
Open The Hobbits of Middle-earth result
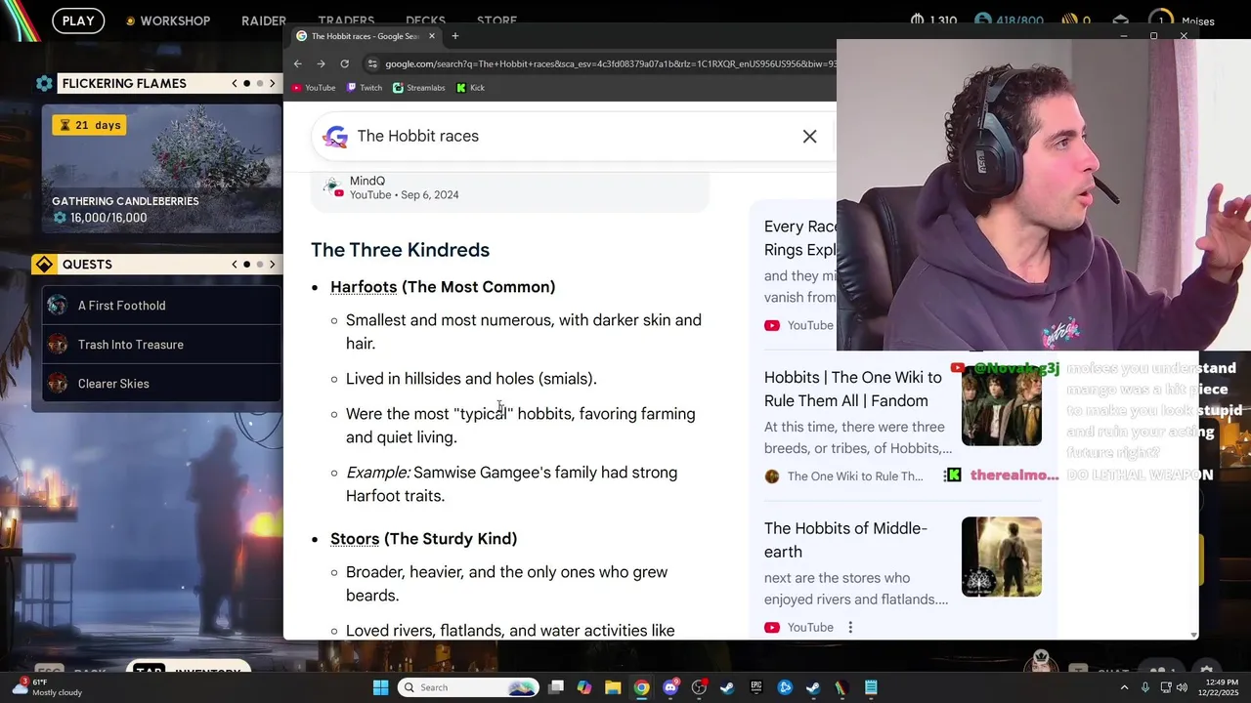(845, 540)
